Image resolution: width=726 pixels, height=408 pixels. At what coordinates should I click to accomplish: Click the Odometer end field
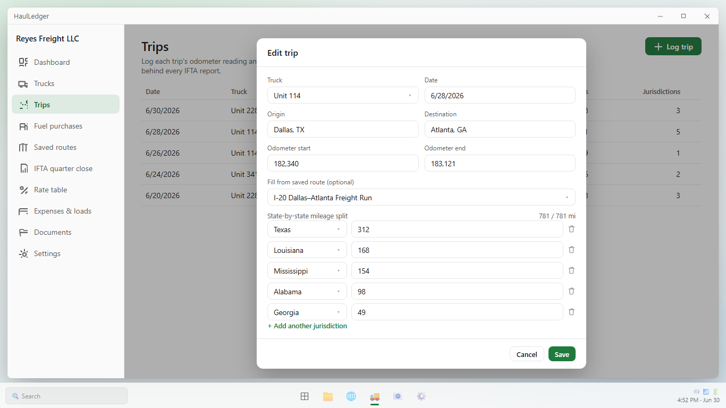(500, 164)
